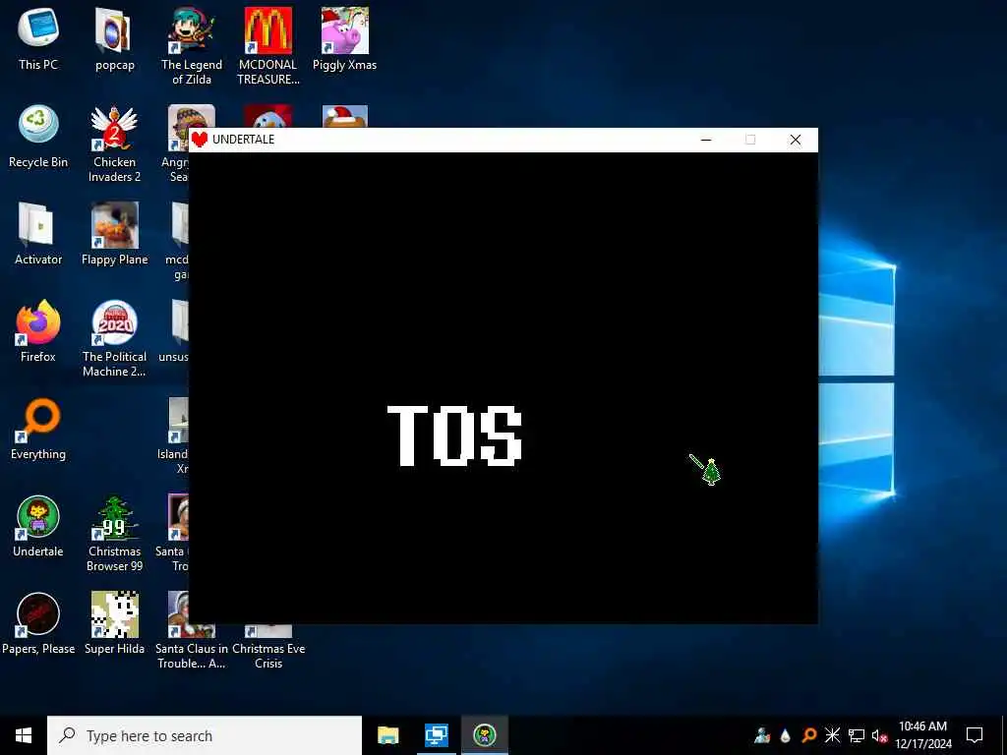Switch to the remote desktop taskbar app
The image size is (1007, 755).
(x=437, y=735)
